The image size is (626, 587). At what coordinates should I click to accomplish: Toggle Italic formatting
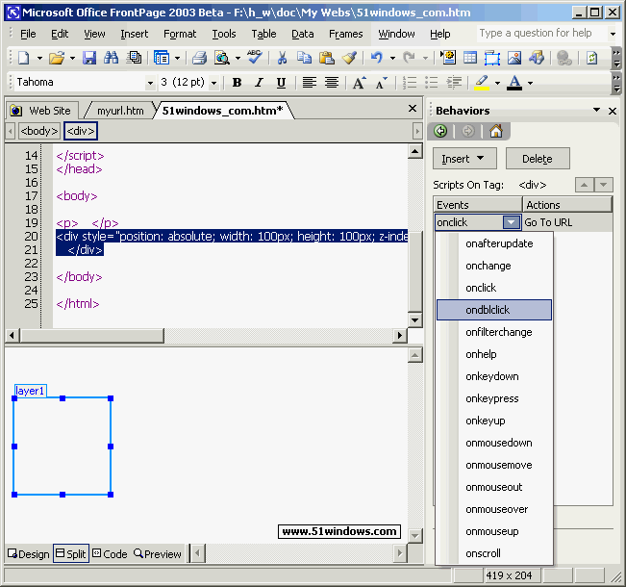click(259, 83)
